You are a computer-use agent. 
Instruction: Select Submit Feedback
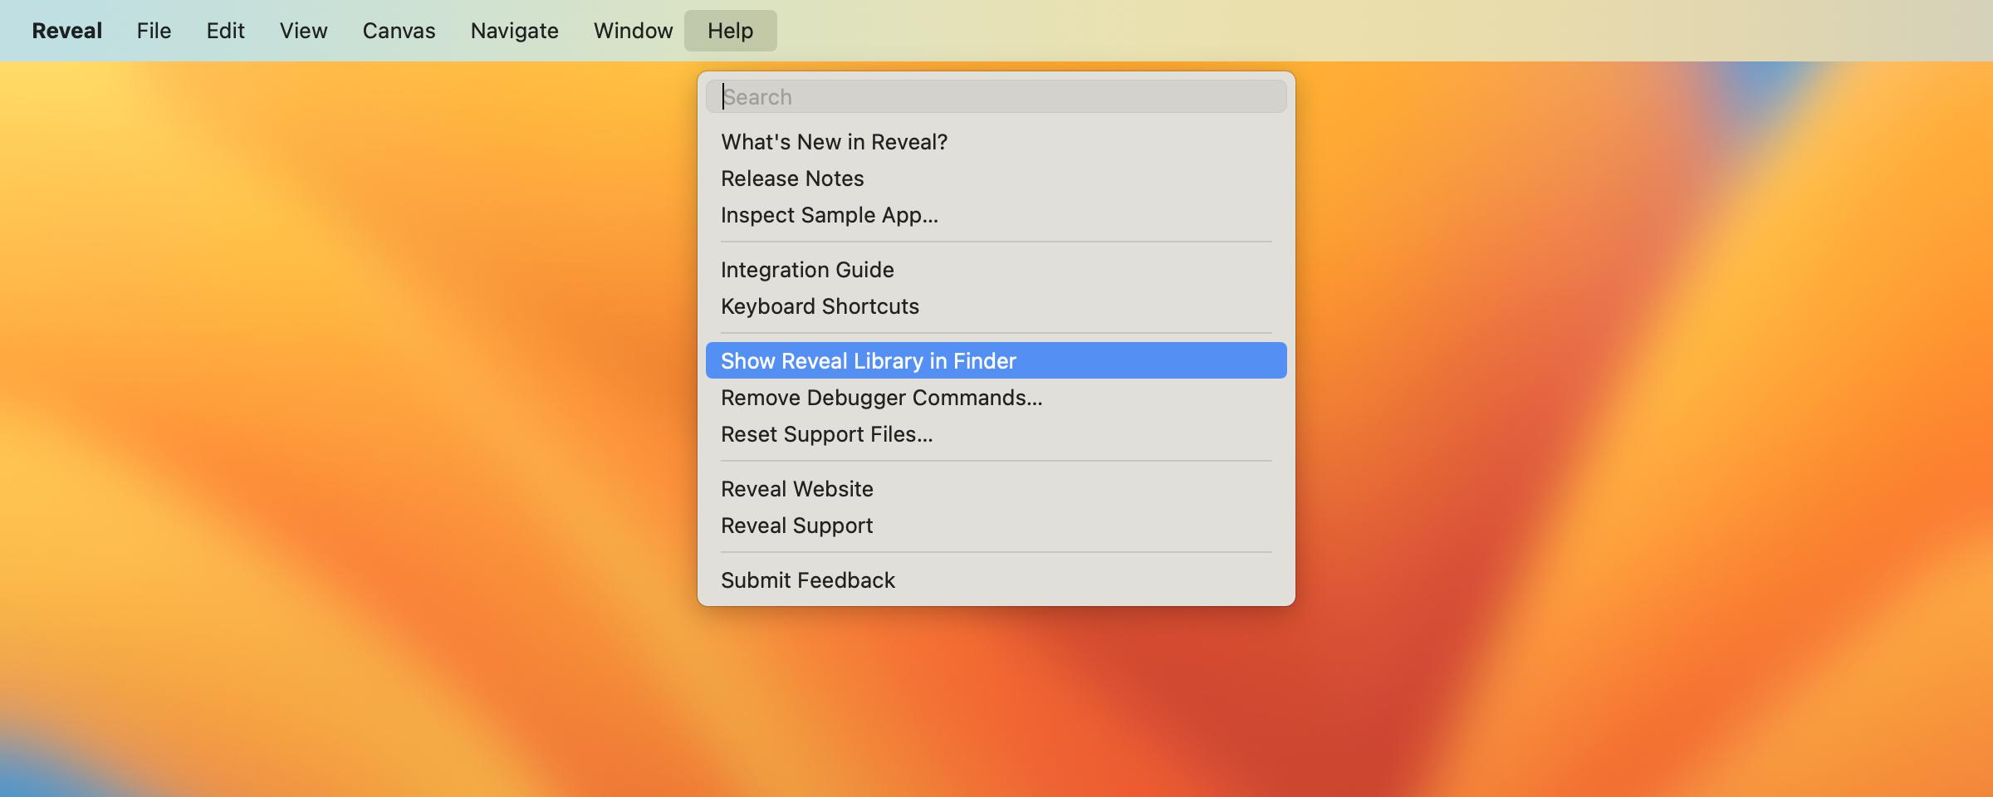[x=996, y=580]
